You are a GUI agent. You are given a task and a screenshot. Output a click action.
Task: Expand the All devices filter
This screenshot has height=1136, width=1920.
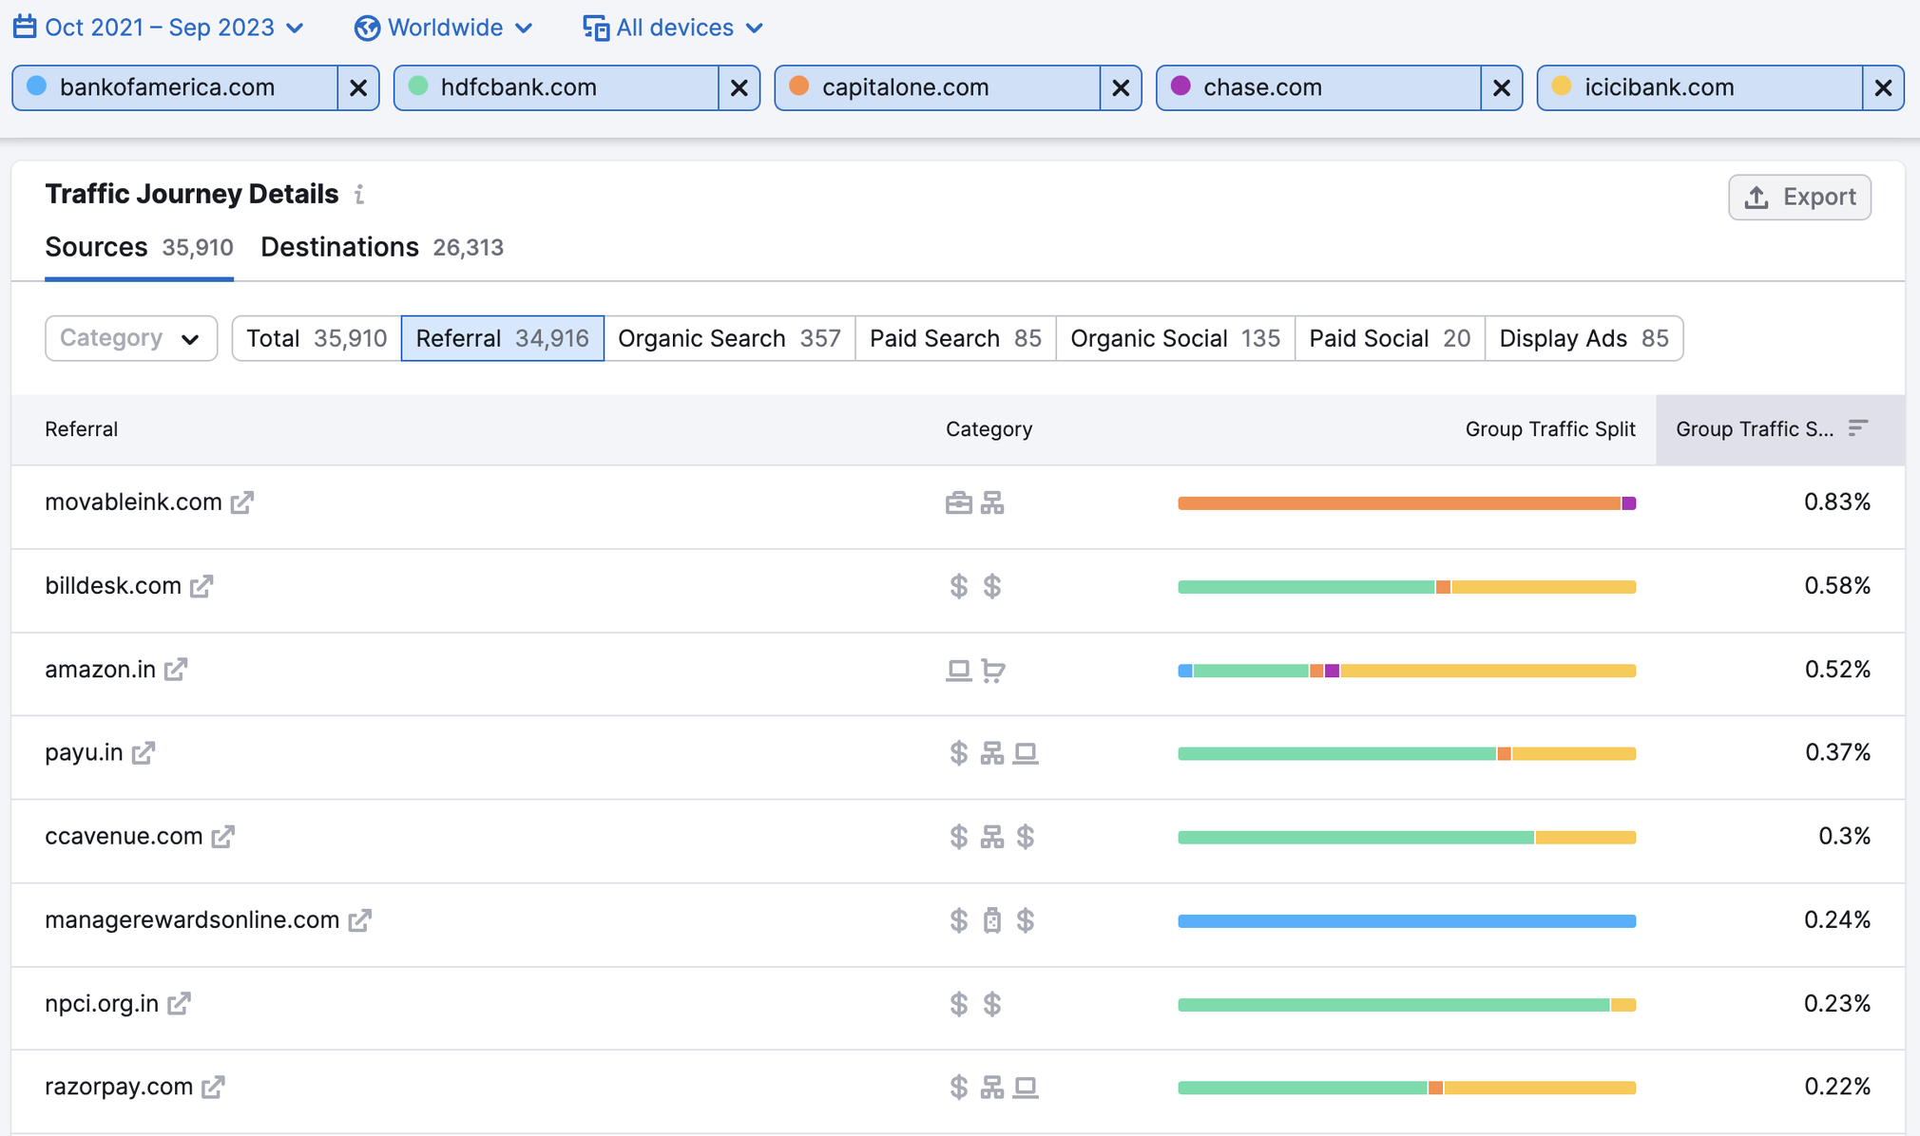click(672, 27)
